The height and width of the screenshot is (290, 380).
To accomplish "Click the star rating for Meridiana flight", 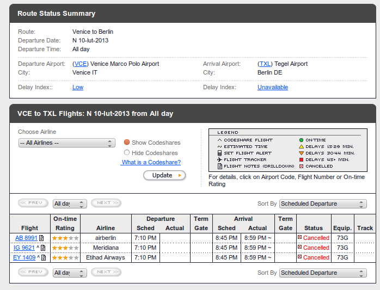I will (65, 248).
